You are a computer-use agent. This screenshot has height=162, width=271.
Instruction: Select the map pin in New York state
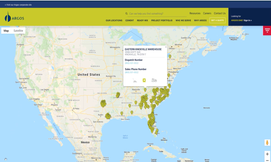coord(170,57)
